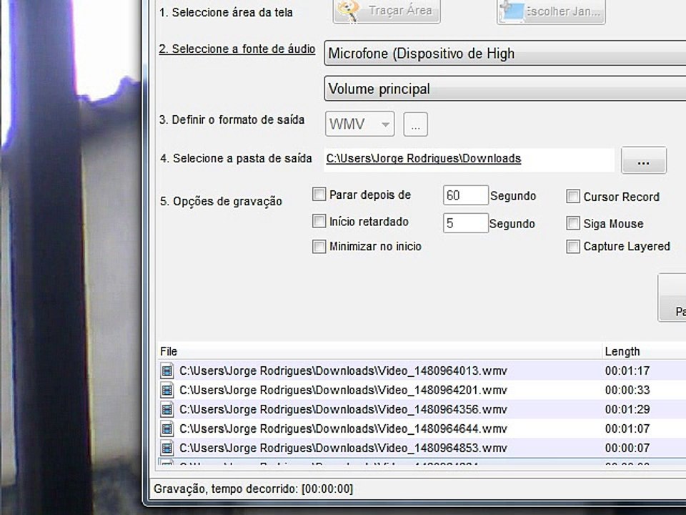This screenshot has height=515, width=686.
Task: Click the Traçar Área button
Action: 387,11
